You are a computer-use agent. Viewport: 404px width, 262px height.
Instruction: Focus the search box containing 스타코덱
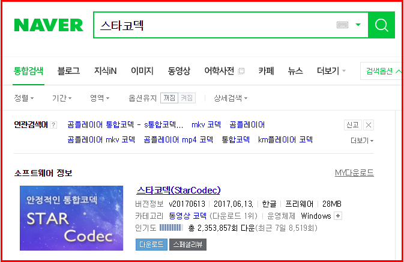pos(231,25)
